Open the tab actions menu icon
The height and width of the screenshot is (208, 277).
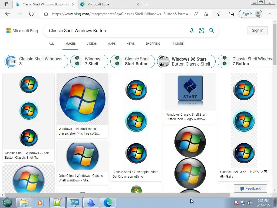[x=6, y=4]
